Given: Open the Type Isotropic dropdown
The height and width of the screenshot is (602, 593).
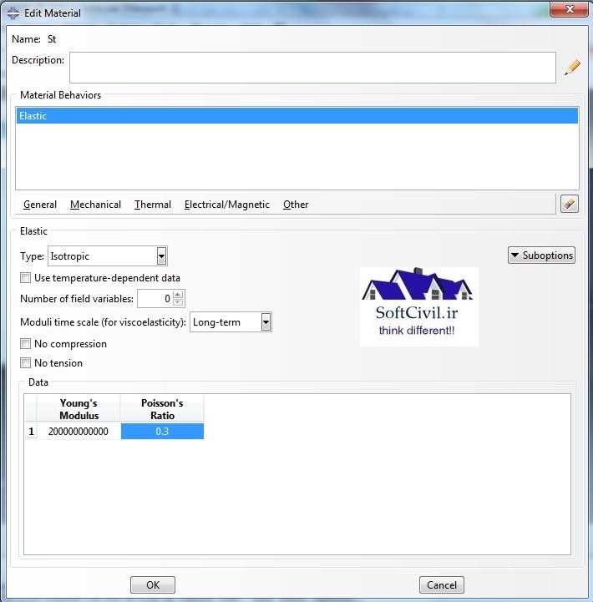Looking at the screenshot, I should (x=162, y=256).
